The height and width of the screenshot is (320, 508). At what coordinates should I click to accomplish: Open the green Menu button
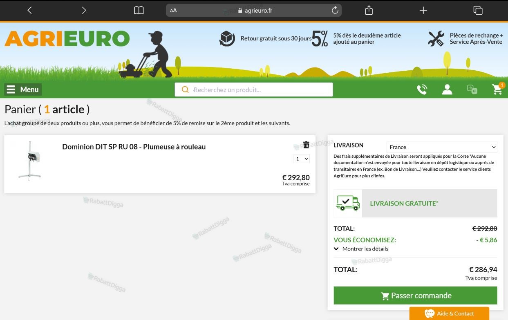click(x=23, y=90)
